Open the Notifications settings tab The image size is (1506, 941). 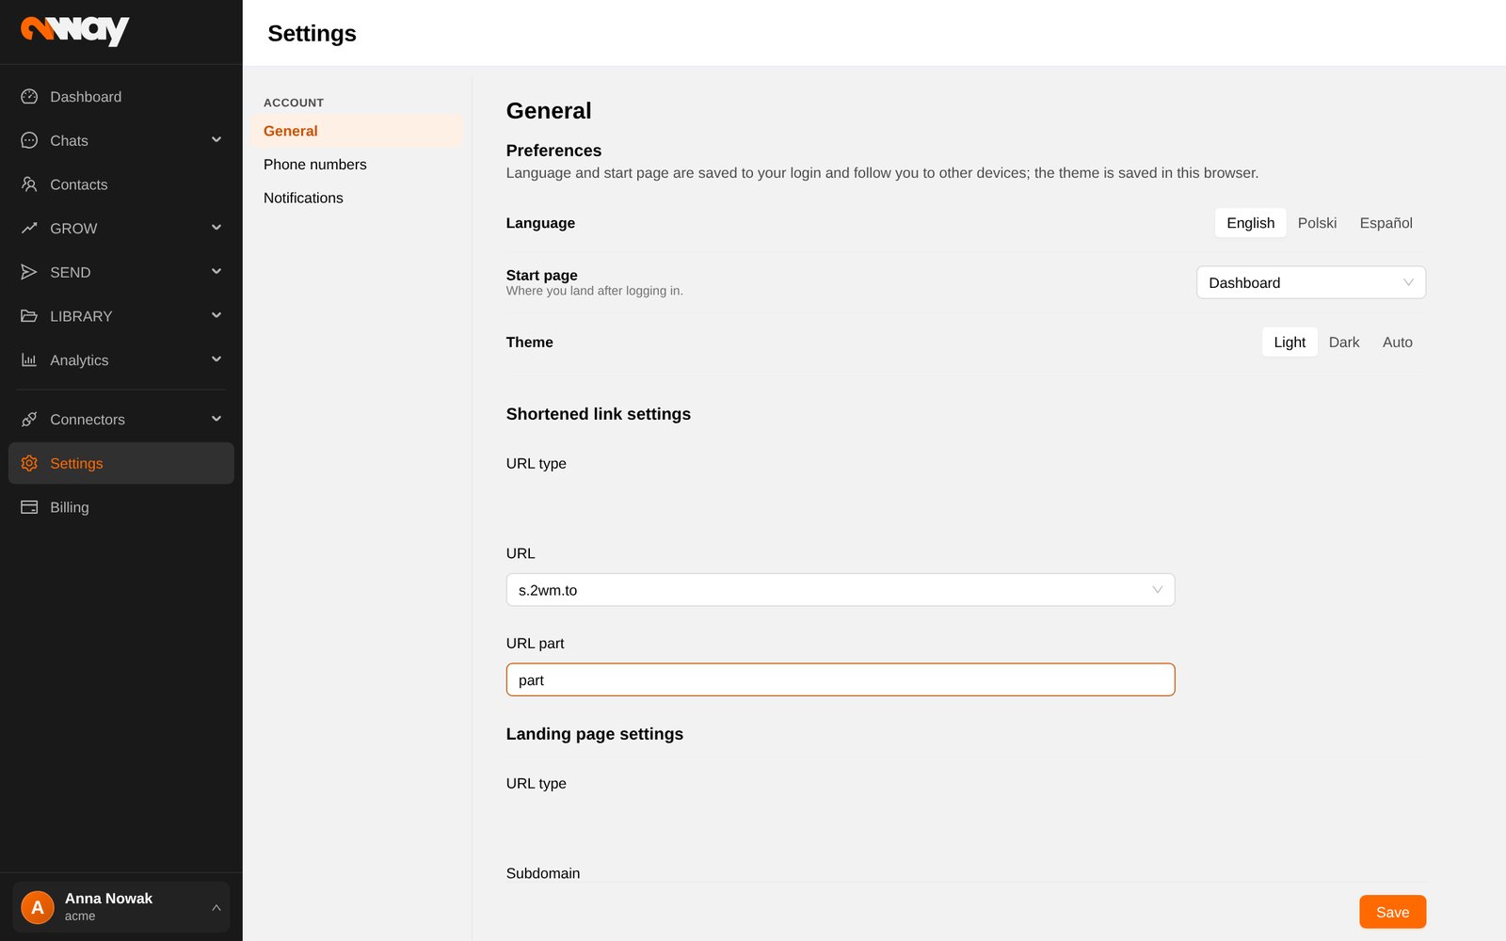[x=357, y=198]
